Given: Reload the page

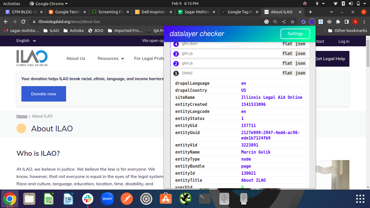Looking at the screenshot, I should coord(23,22).
